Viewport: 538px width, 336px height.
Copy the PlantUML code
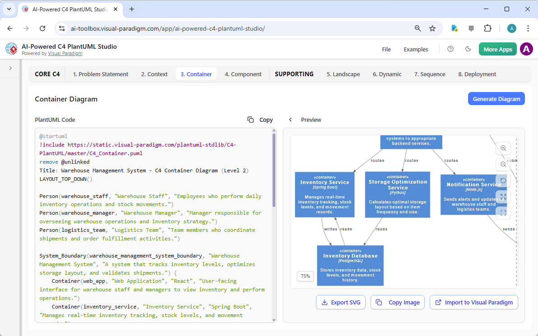[x=260, y=120]
